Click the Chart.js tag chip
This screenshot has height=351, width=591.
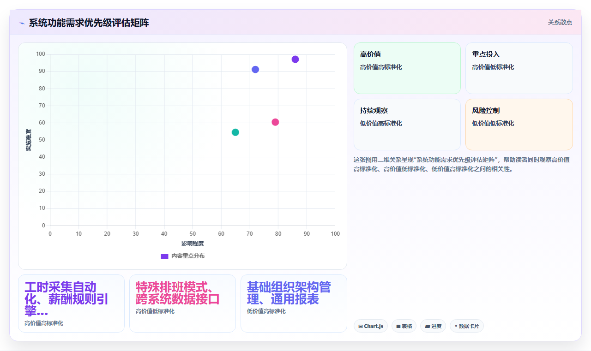tap(371, 326)
